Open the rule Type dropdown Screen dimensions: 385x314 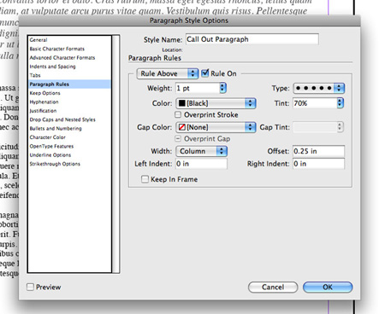pos(319,88)
